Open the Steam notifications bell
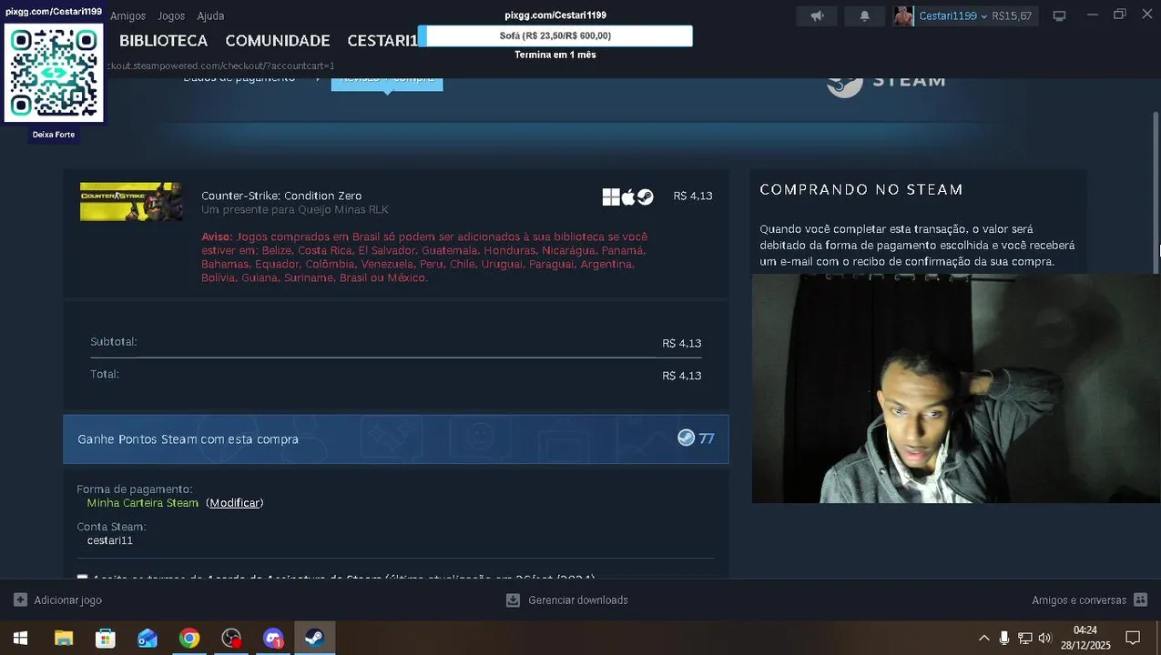This screenshot has width=1161, height=655. click(x=864, y=15)
